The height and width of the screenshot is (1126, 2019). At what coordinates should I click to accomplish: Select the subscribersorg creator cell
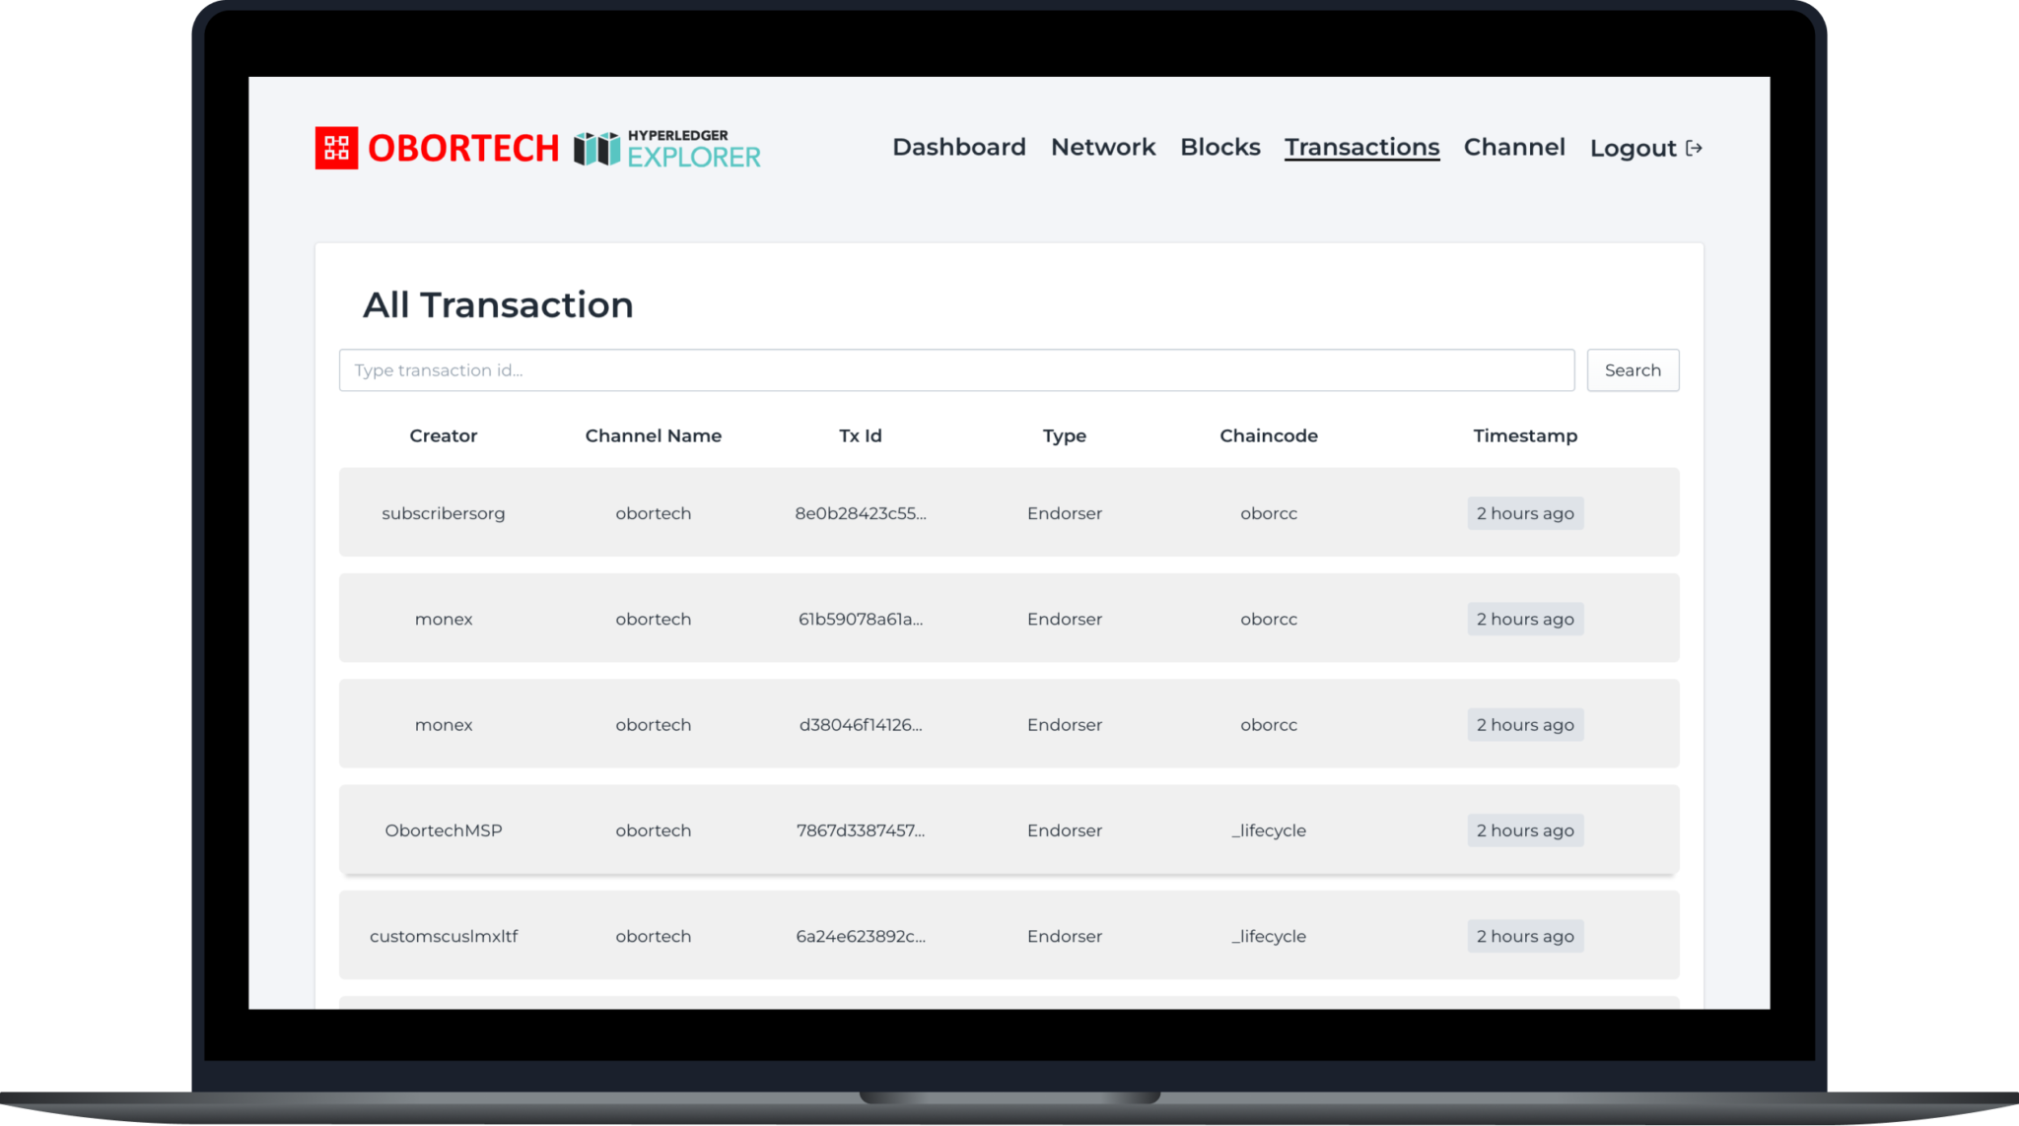click(444, 513)
